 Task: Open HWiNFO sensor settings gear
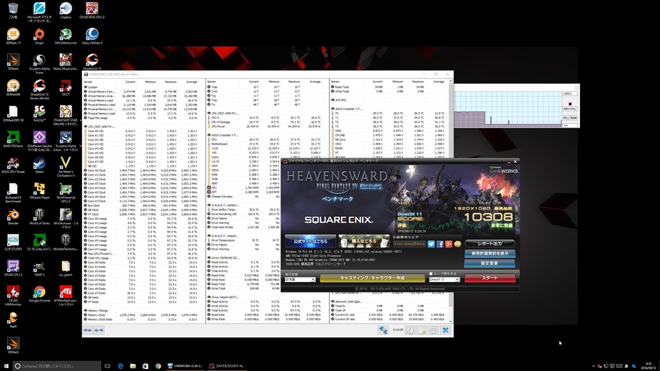tap(434, 330)
